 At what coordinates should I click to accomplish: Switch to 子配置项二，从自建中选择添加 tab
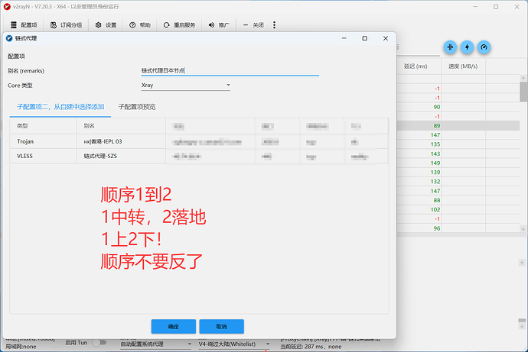[60, 107]
